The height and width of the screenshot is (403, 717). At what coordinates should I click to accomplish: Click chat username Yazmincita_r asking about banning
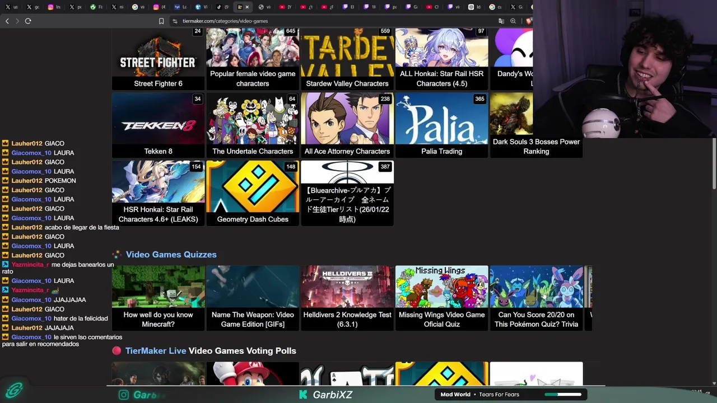click(x=30, y=265)
